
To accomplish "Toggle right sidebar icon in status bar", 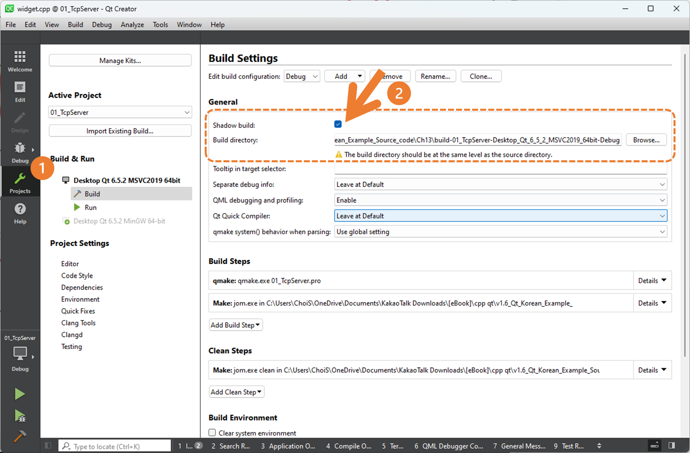I will click(672, 445).
